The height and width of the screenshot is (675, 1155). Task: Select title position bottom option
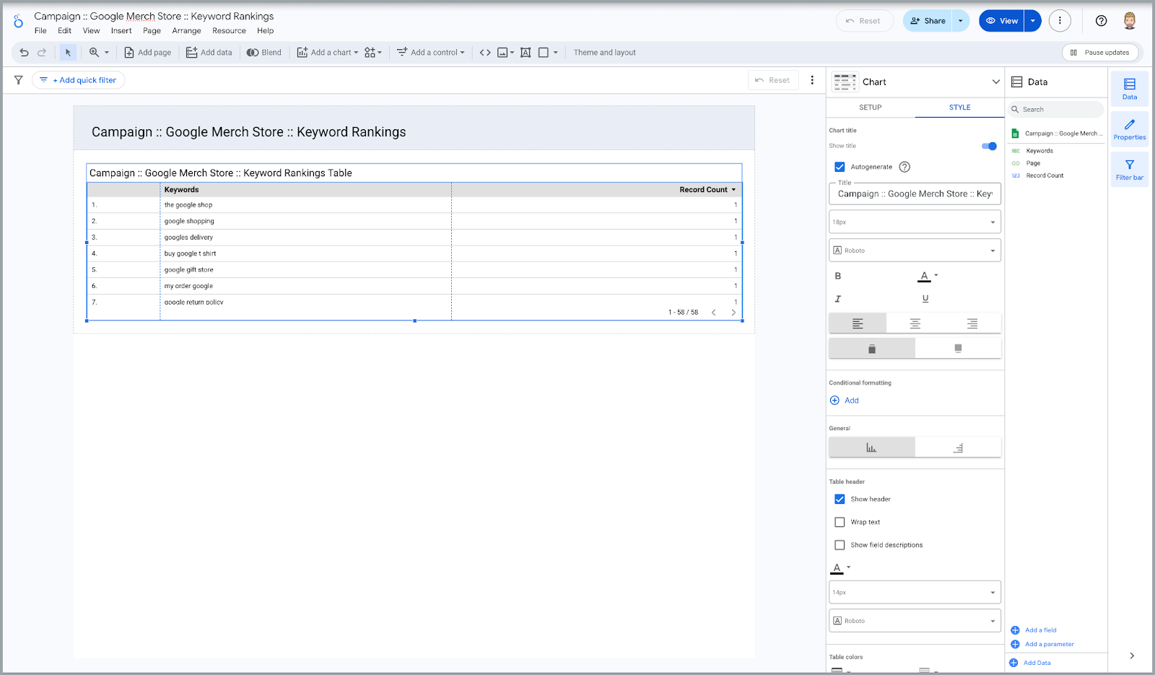coord(958,349)
